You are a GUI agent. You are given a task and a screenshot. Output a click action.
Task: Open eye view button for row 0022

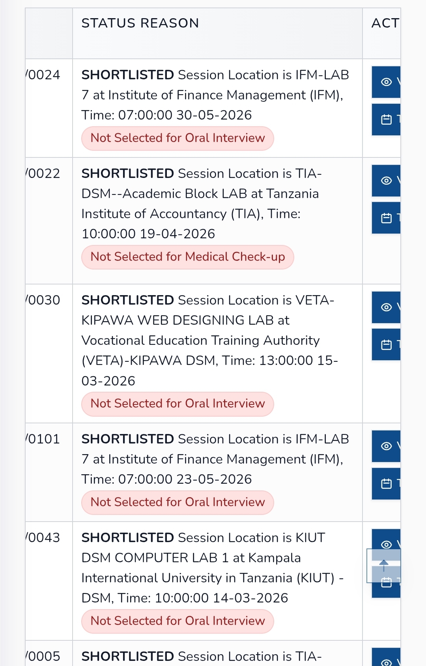coord(386,181)
